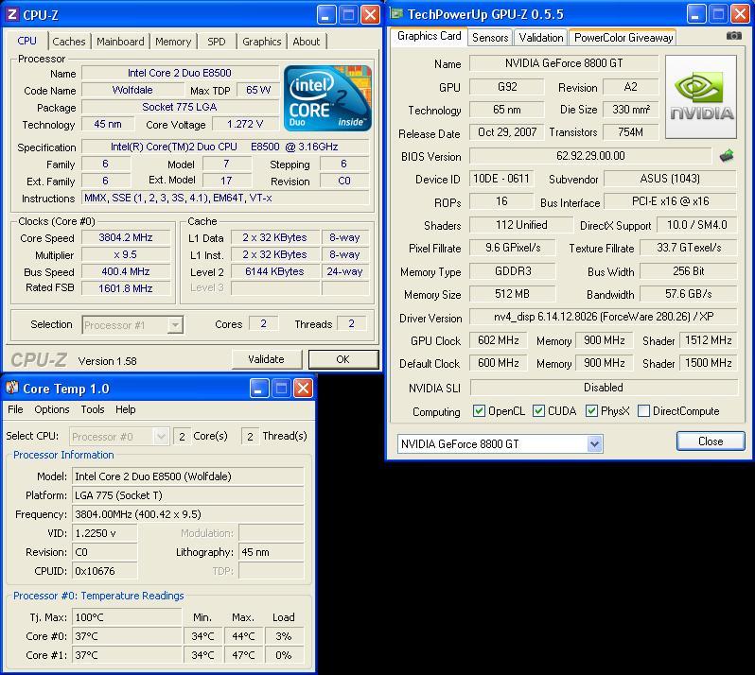Switch to the Sensors tab in GPU-Z
Image resolution: width=755 pixels, height=675 pixels.
[490, 37]
